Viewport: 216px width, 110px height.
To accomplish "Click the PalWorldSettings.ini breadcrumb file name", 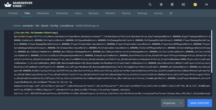I will click(x=87, y=26).
